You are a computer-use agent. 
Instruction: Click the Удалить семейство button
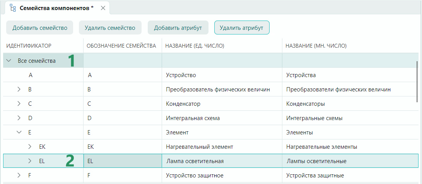[110, 28]
